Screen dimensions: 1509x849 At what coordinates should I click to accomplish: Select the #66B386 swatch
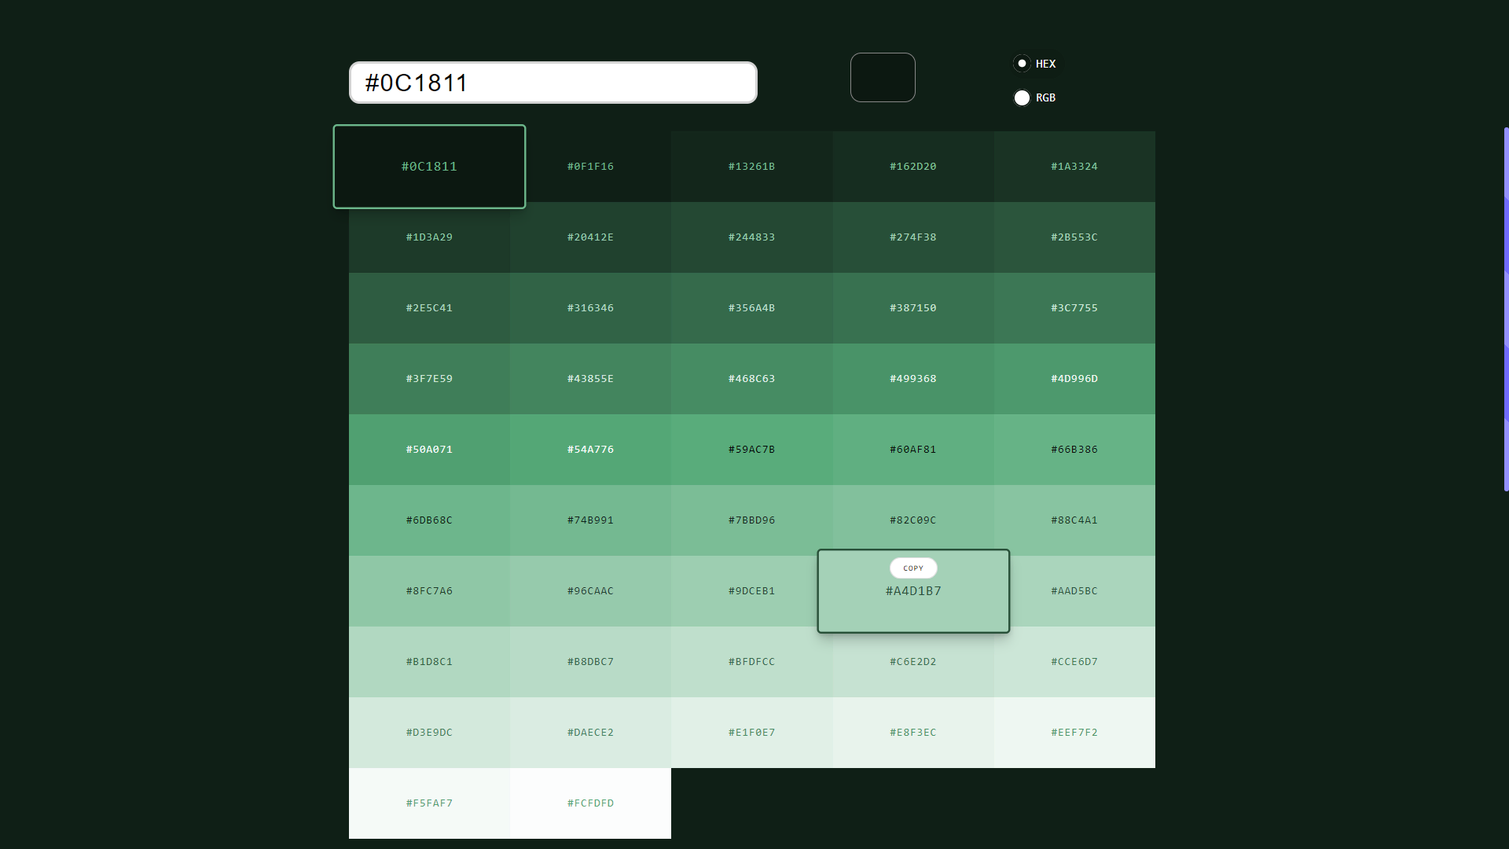pyautogui.click(x=1074, y=450)
